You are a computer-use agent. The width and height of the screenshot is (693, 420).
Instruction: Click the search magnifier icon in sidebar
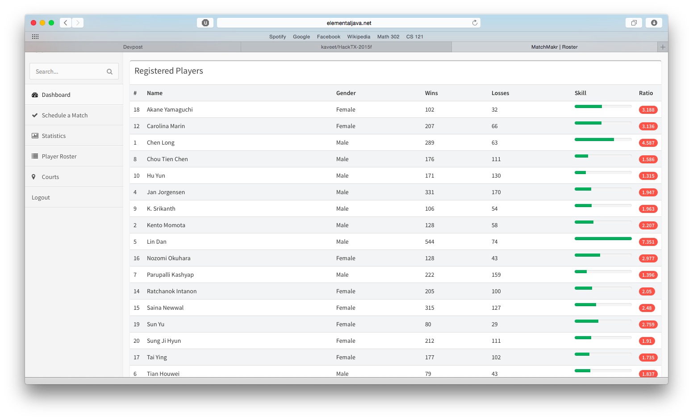[x=109, y=71]
